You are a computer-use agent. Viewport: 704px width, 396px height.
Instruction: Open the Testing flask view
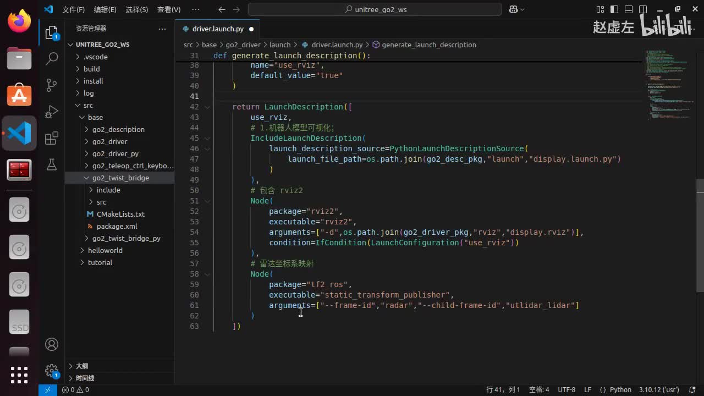click(52, 164)
